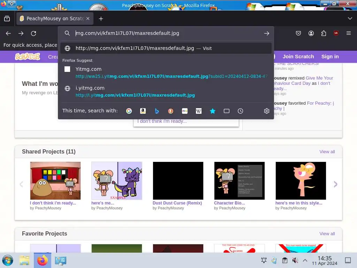
Task: Click the Firefox View icon
Action: 7,19
